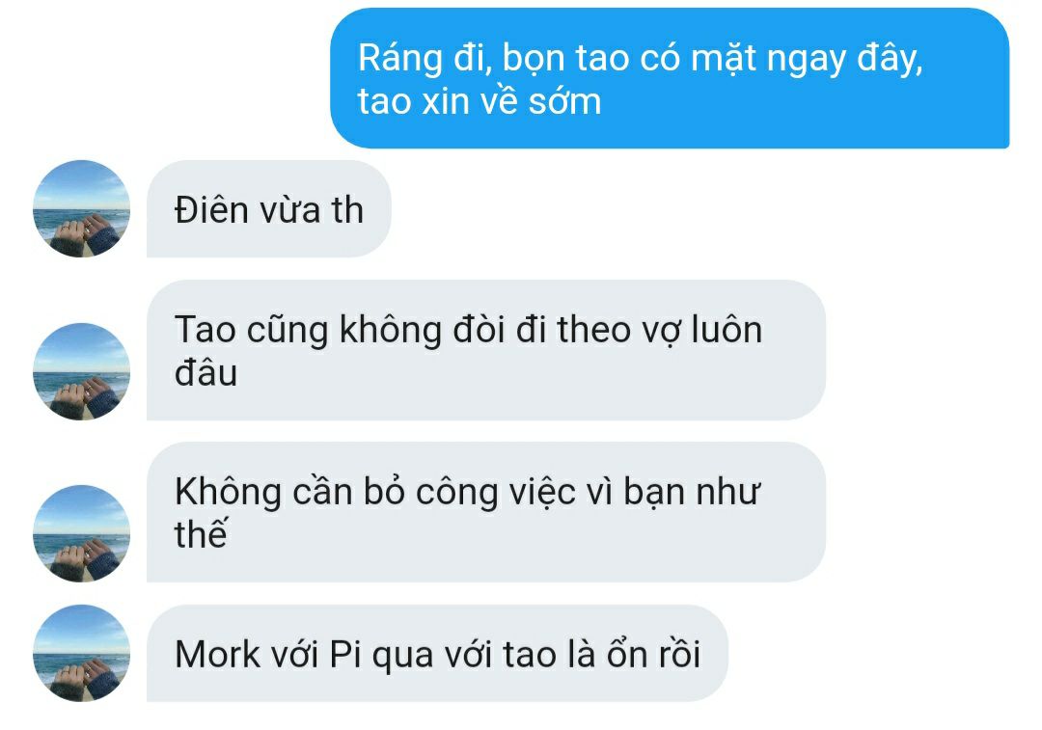Image resolution: width=1042 pixels, height=730 pixels.
Task: Select the 'Tao cũng không đòi đi theo vợ' bubble
Action: point(486,350)
